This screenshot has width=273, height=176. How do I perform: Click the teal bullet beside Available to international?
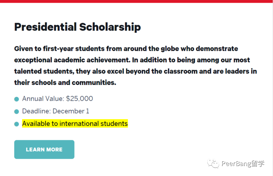(x=16, y=124)
